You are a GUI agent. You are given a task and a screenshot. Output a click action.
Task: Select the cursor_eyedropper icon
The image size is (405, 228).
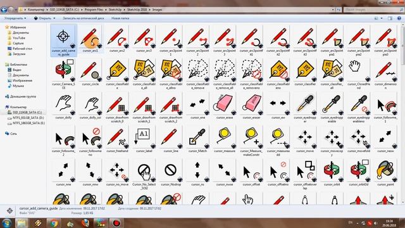pos(305,104)
